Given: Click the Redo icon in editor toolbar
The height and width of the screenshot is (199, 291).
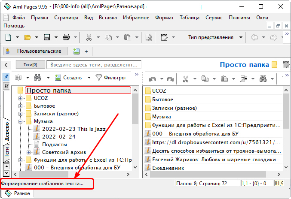Looking at the screenshot, I should pyautogui.click(x=170, y=79).
